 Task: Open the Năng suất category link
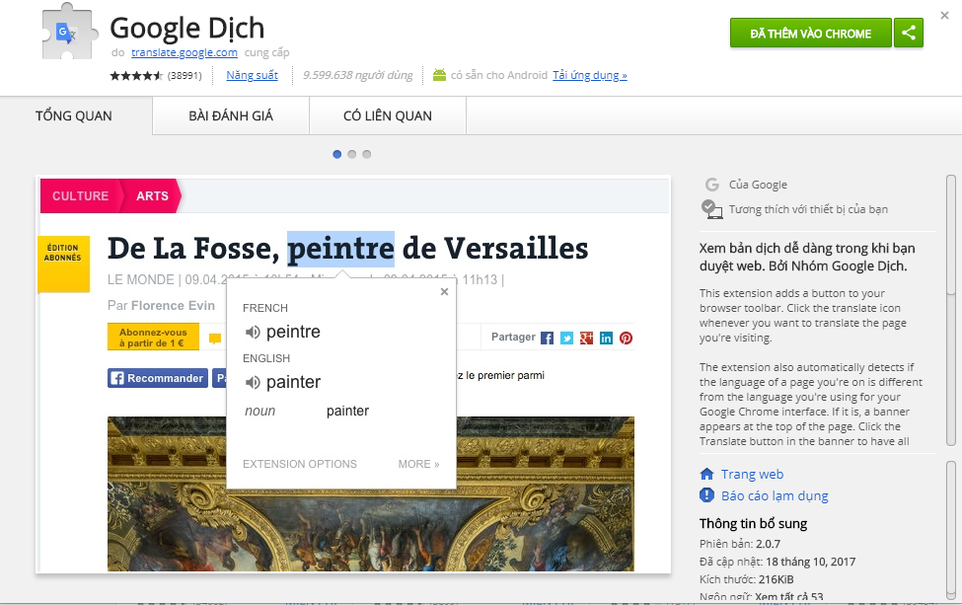(x=252, y=75)
